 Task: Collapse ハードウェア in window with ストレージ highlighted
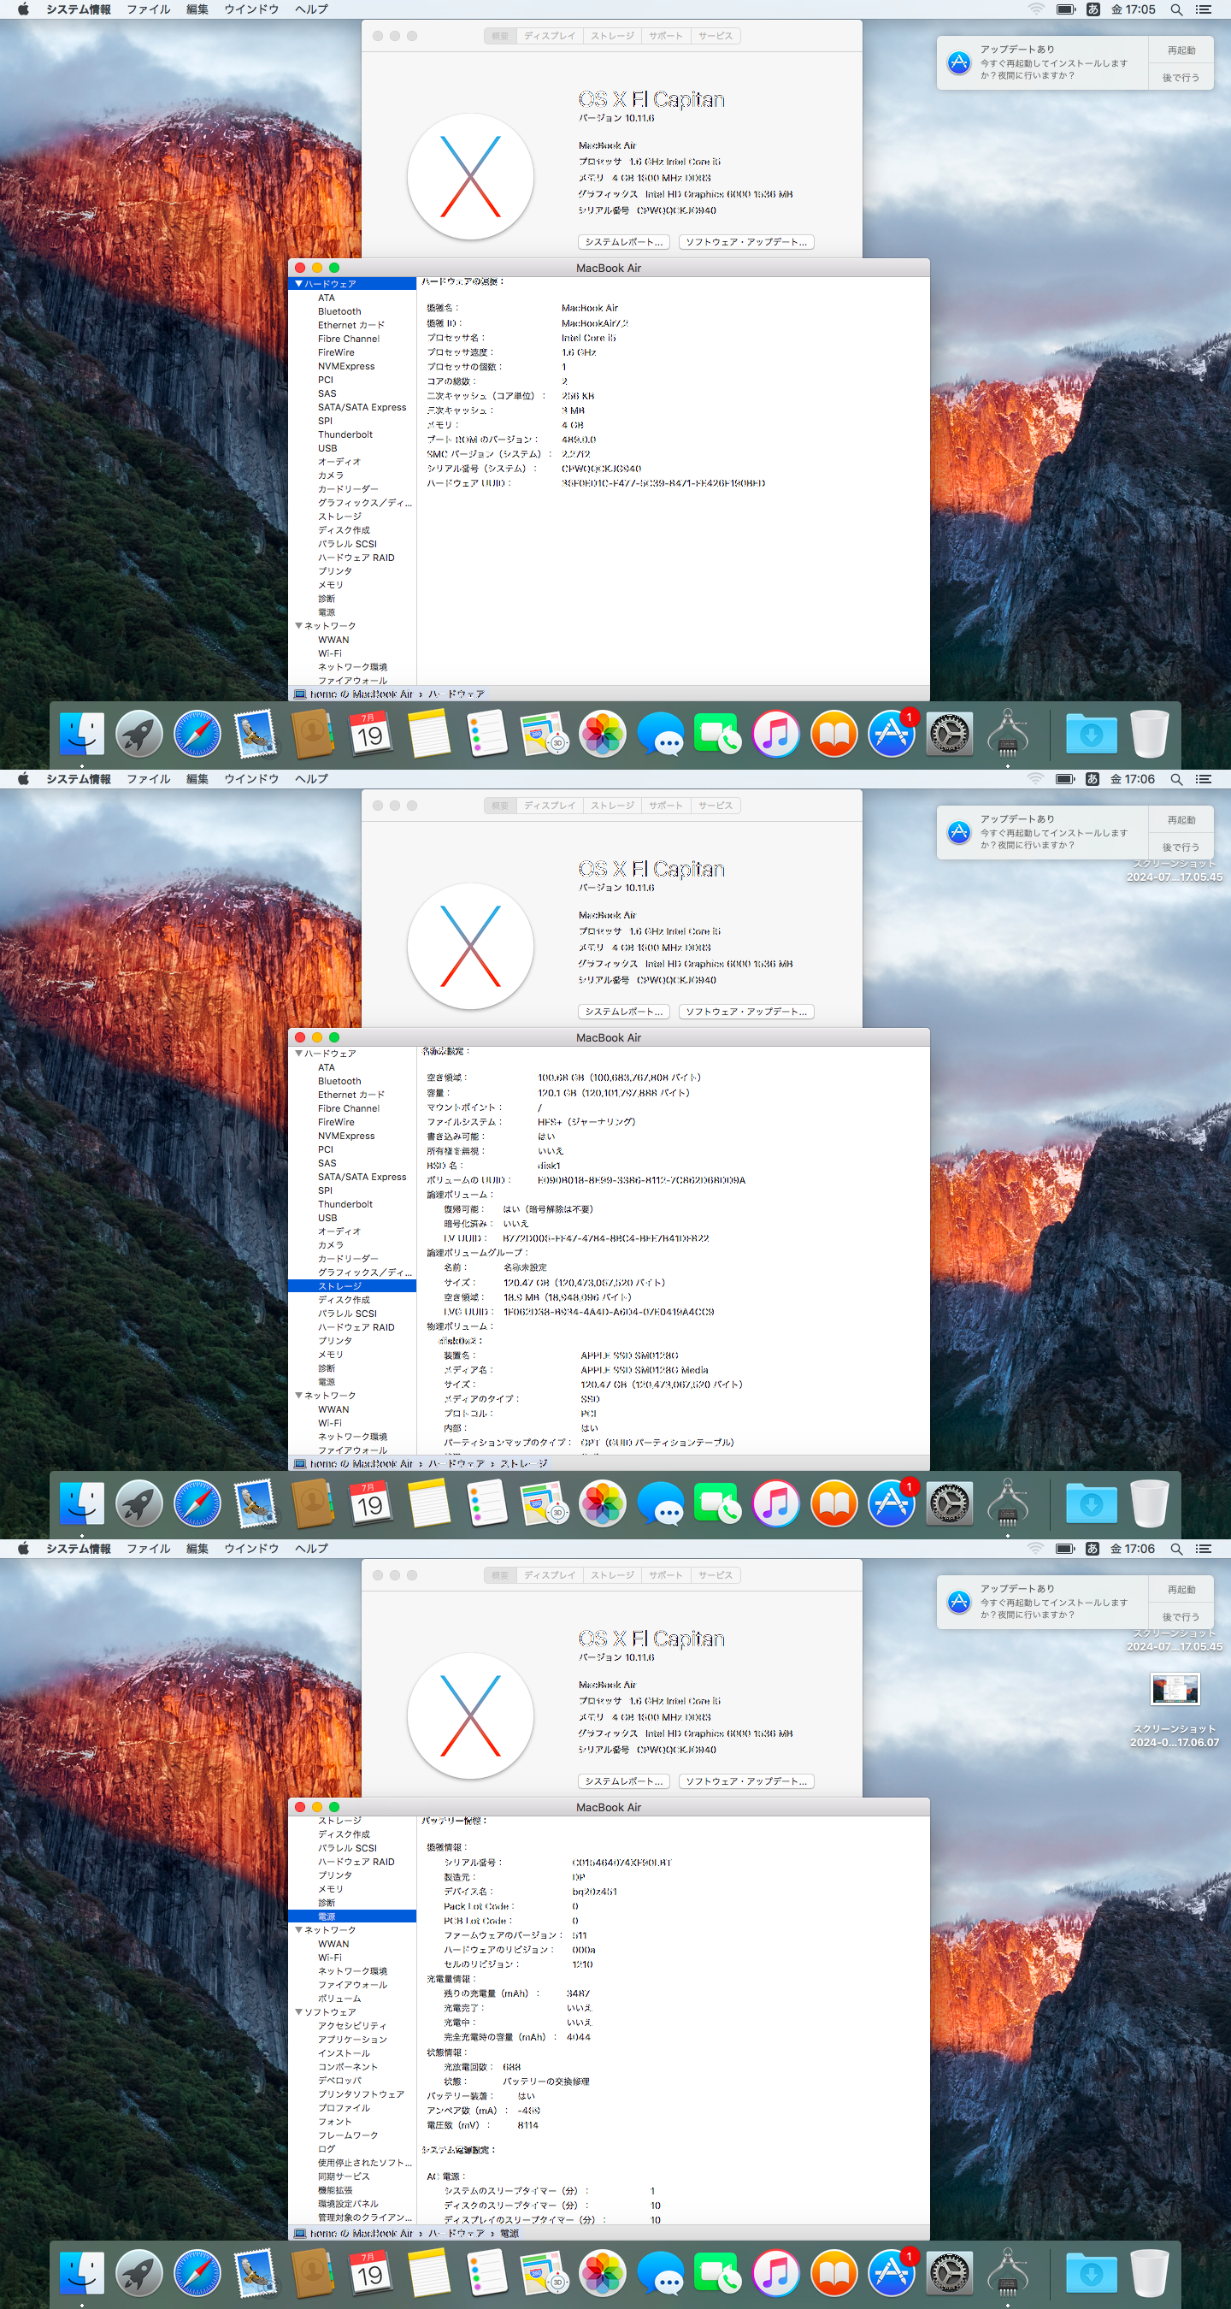[x=298, y=1054]
